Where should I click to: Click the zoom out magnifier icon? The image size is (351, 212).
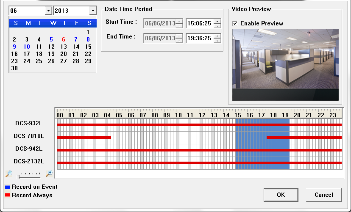click(9, 173)
